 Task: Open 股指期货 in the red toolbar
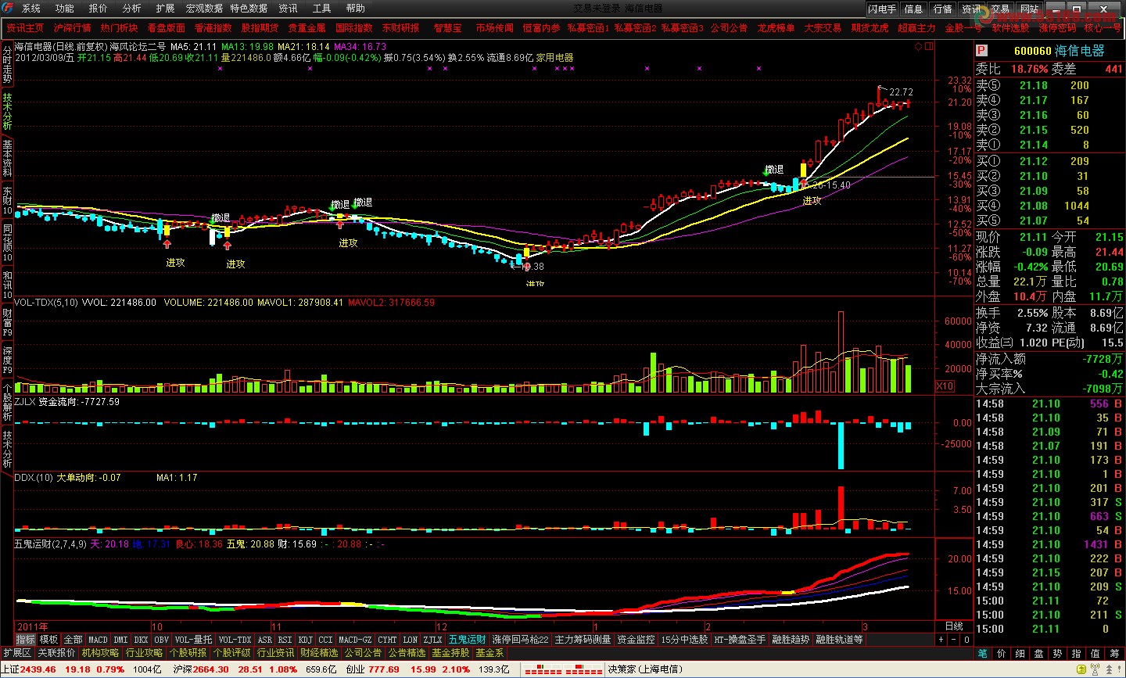tap(260, 28)
